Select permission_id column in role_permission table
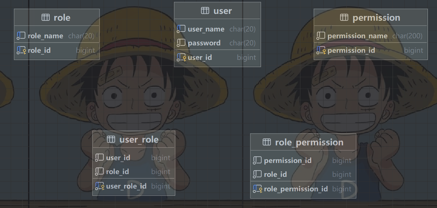The image size is (437, 208). pos(288,160)
